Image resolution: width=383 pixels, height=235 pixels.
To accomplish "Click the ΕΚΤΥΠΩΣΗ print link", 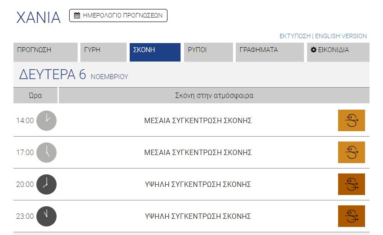I will (x=295, y=36).
